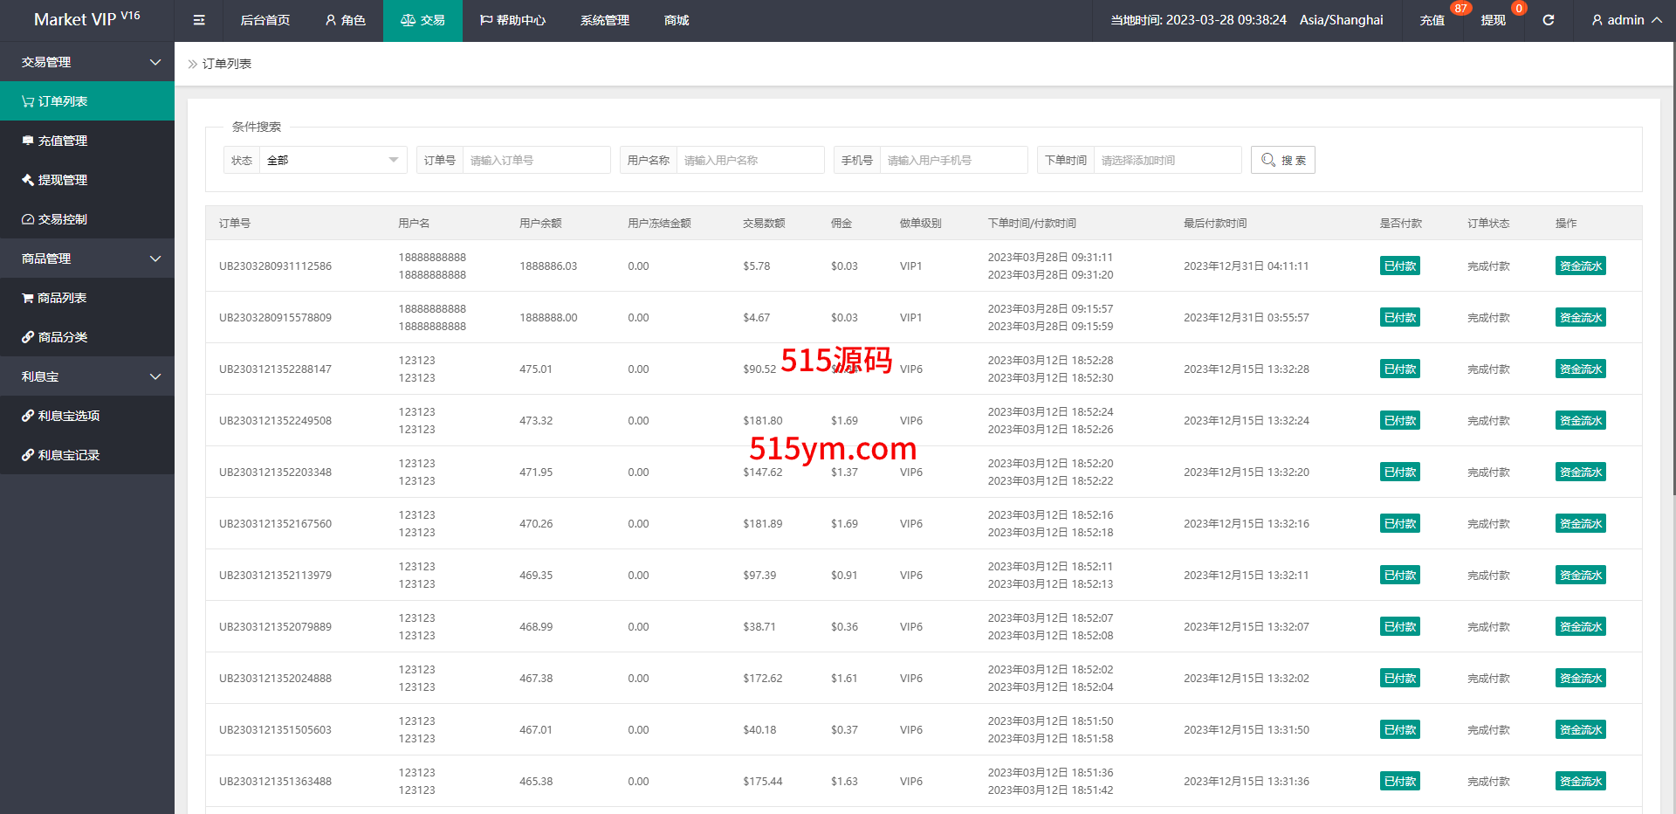Focus the 订单号 input field
This screenshot has height=814, width=1676.
(535, 160)
